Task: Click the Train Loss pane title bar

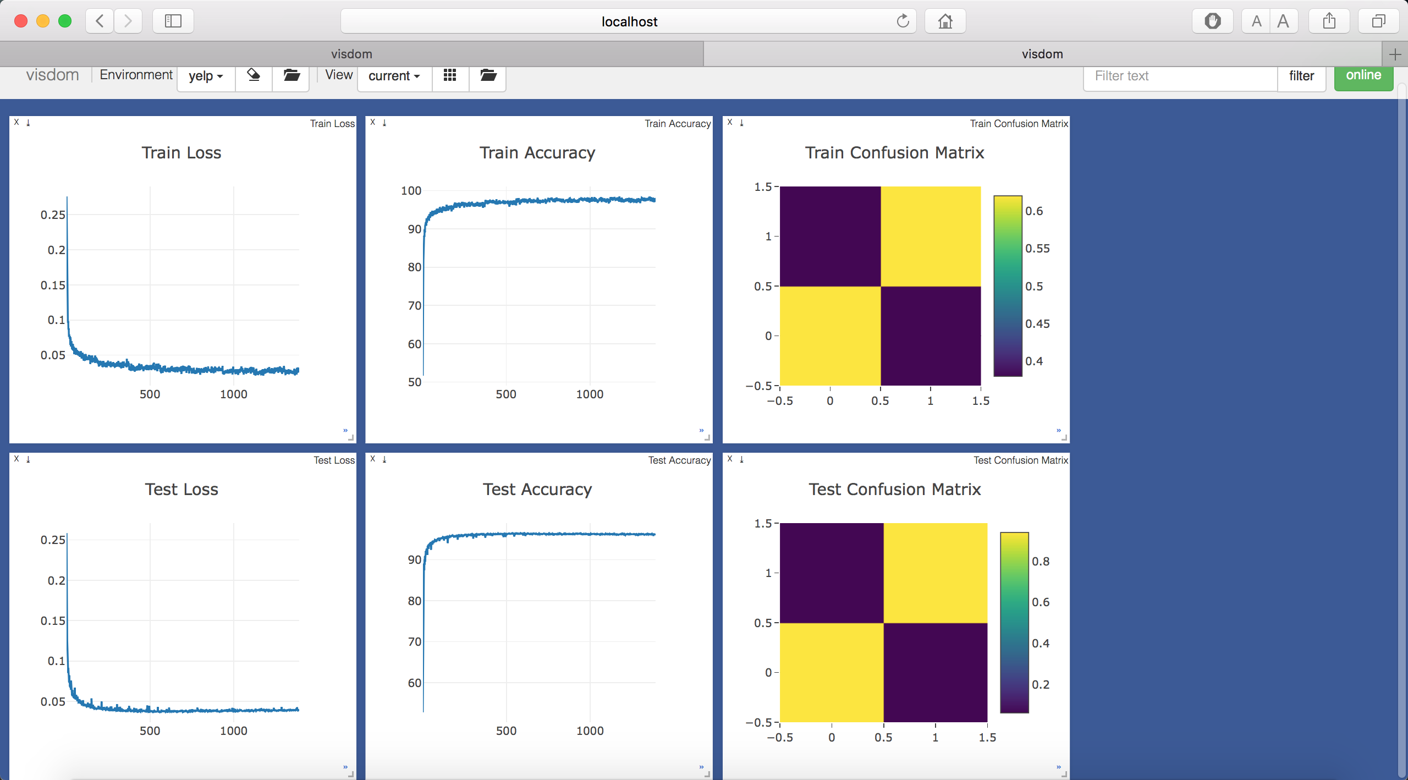Action: pyautogui.click(x=183, y=123)
